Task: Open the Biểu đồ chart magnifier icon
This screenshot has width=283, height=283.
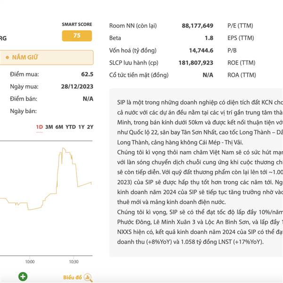Action: [88, 277]
